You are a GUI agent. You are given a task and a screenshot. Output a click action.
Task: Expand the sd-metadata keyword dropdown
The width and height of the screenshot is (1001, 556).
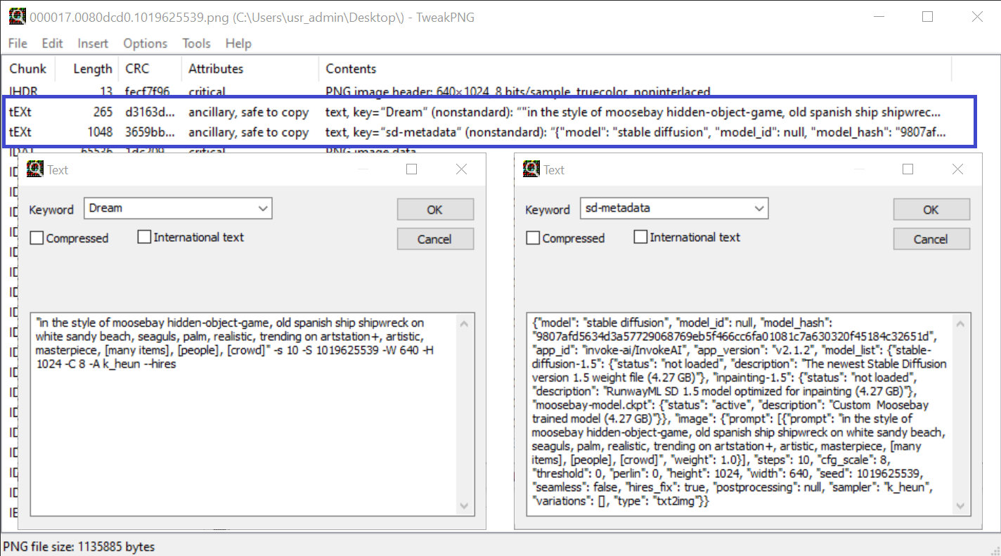(x=759, y=209)
